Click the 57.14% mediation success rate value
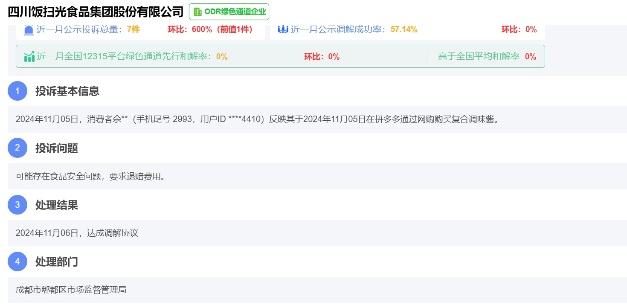 tap(404, 29)
